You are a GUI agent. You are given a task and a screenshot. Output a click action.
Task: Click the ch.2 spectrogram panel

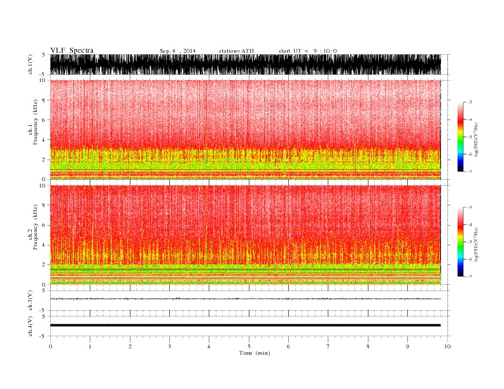[245, 235]
